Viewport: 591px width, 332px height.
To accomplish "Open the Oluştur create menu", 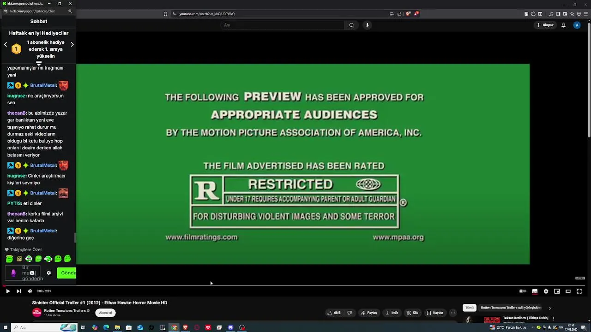I will pyautogui.click(x=545, y=25).
